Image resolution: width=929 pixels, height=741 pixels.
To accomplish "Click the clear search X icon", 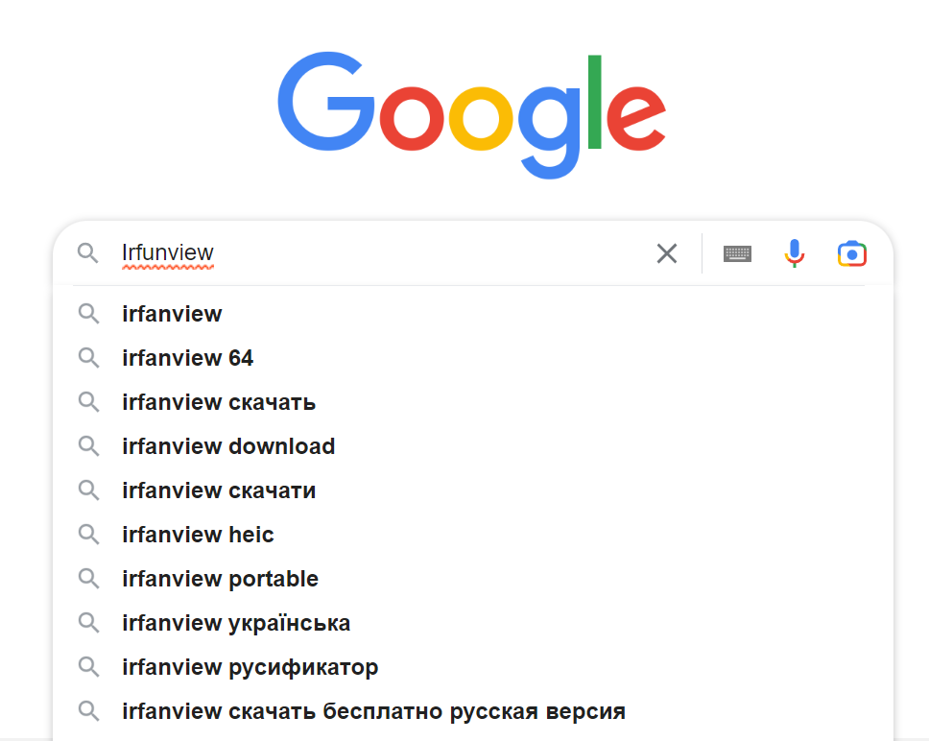I will [666, 253].
